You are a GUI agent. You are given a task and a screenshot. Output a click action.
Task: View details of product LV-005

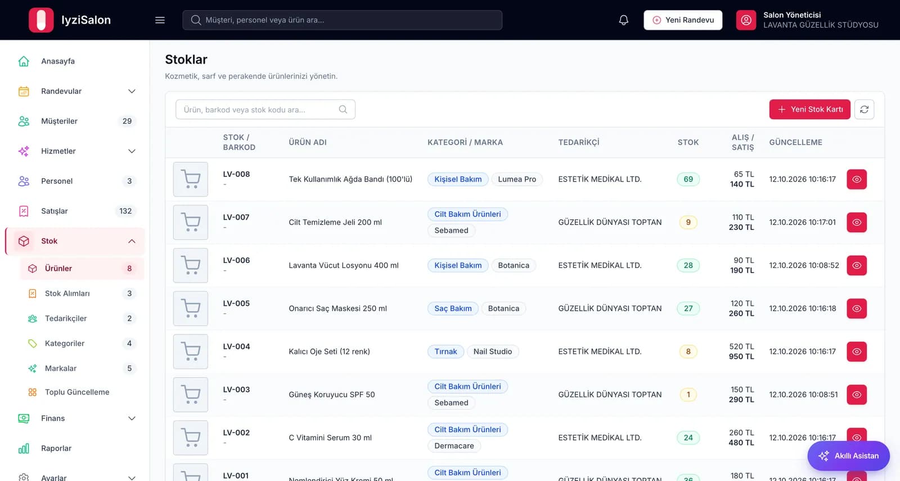click(857, 308)
